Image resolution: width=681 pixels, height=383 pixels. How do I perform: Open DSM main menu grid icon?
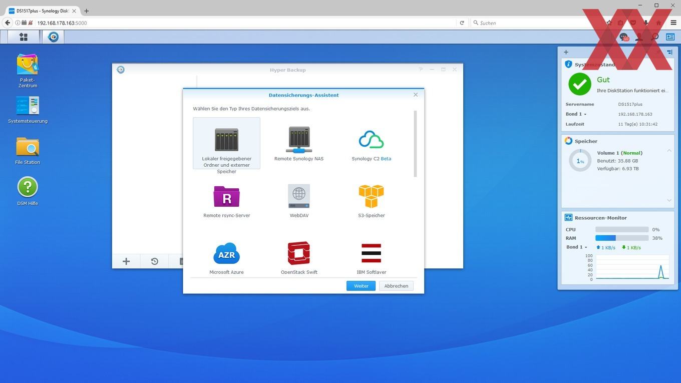(x=23, y=37)
